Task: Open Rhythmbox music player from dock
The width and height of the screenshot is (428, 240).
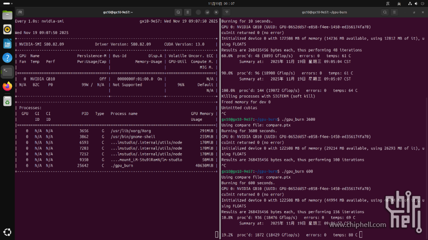Action: tap(7, 29)
